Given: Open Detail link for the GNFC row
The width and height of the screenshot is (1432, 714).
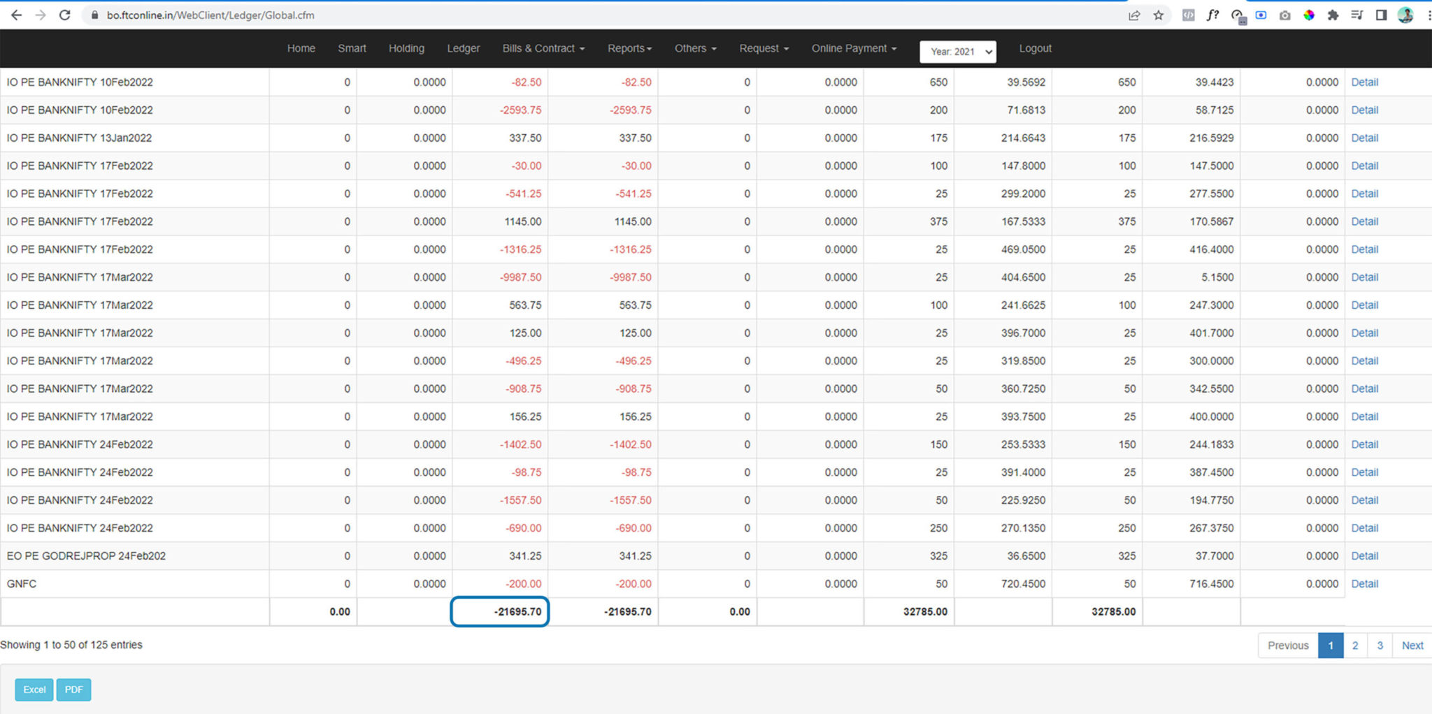Looking at the screenshot, I should pos(1364,584).
